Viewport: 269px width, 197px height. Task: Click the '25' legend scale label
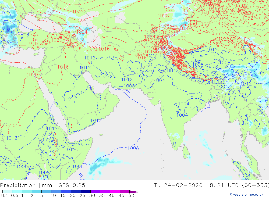pyautogui.click(x=82, y=195)
